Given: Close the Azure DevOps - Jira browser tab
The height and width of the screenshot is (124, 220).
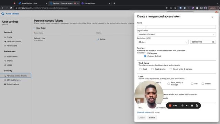Looking at the screenshot, I should click(46, 3).
